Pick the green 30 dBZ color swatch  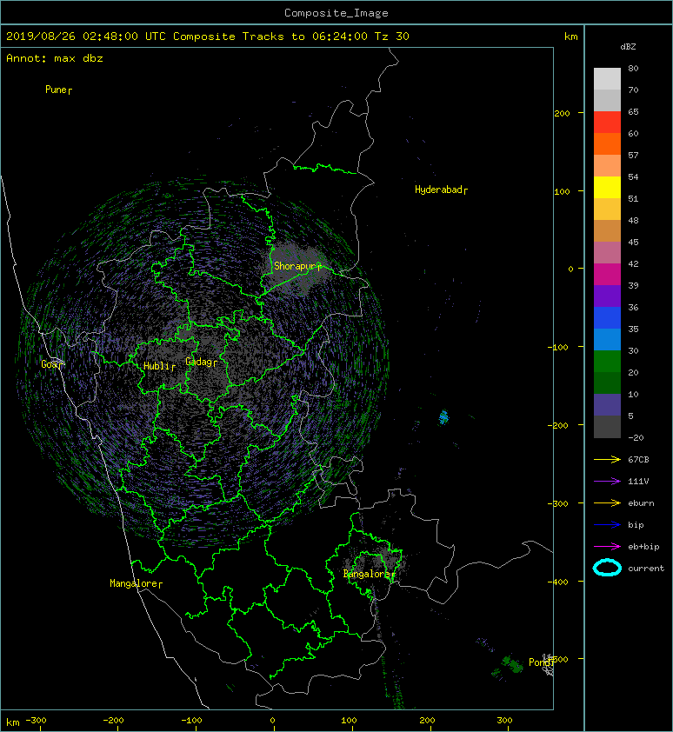(x=607, y=361)
